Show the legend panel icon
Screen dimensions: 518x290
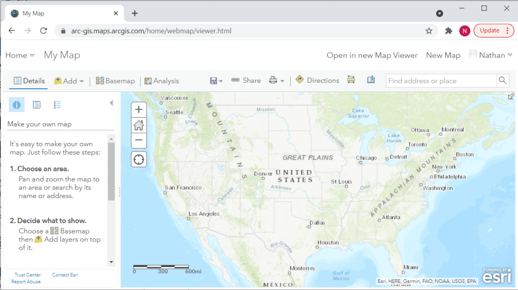pyautogui.click(x=57, y=105)
